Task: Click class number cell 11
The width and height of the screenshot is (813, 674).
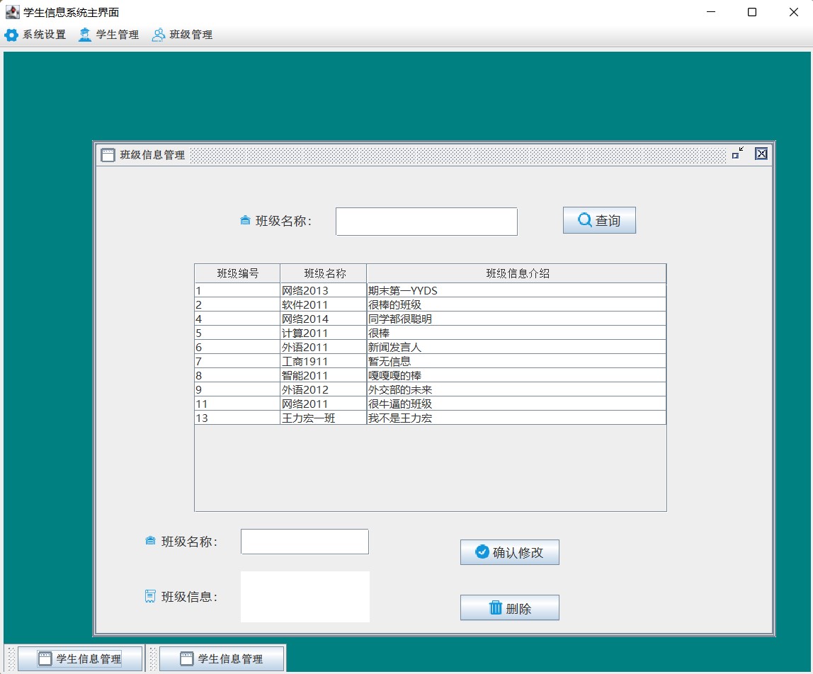Action: pyautogui.click(x=237, y=404)
